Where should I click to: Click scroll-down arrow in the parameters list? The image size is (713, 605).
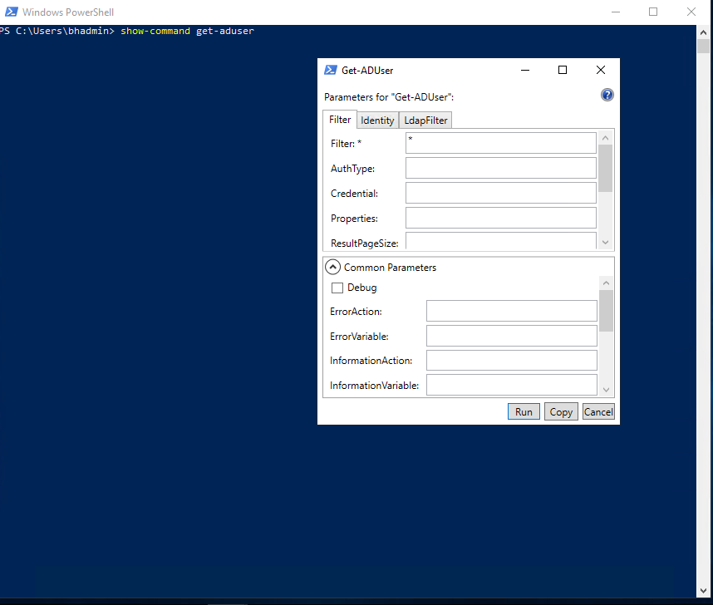(605, 243)
